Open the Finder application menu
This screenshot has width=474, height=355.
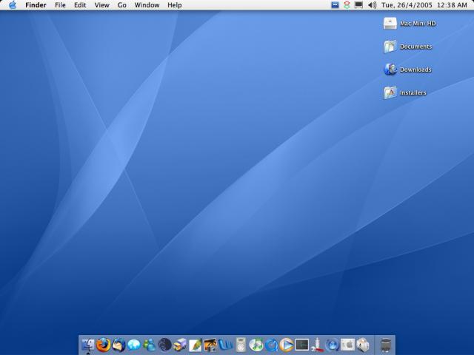pos(36,5)
